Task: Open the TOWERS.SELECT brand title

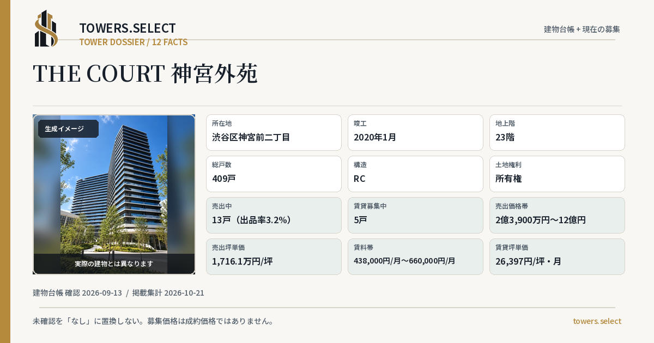Action: tap(128, 28)
